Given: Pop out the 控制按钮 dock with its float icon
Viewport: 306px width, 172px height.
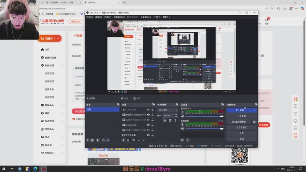Looking at the screenshot, I should point(256,105).
